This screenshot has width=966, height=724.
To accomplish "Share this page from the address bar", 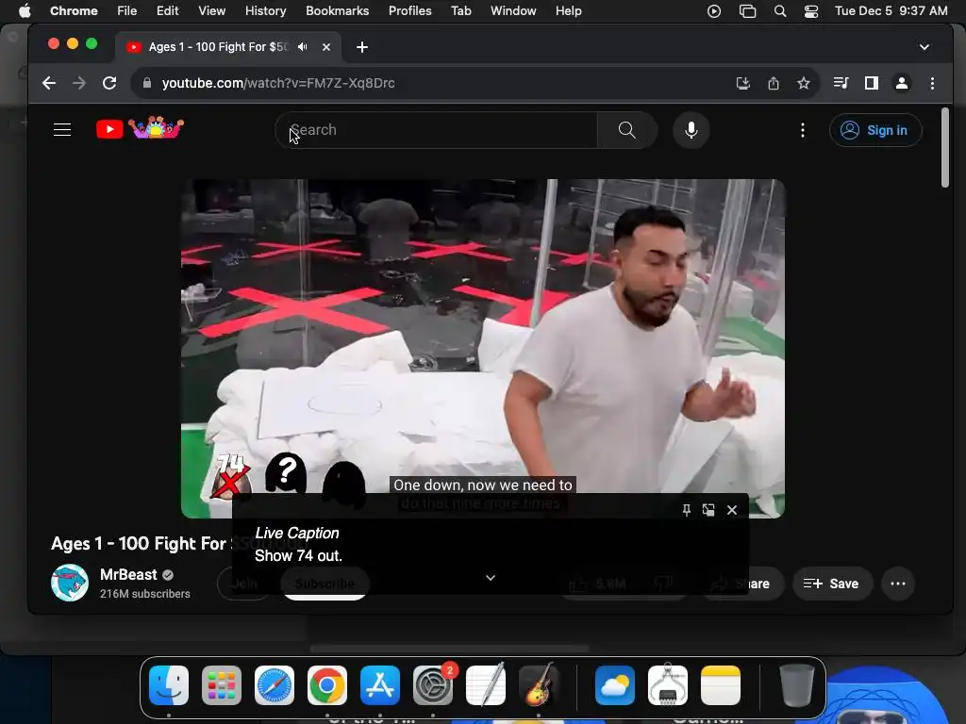I will 774,83.
